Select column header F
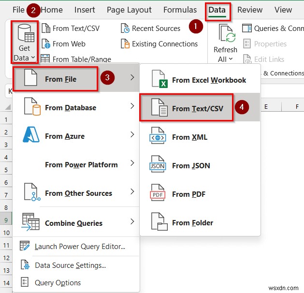The height and width of the screenshot is (293, 304). 297,106
